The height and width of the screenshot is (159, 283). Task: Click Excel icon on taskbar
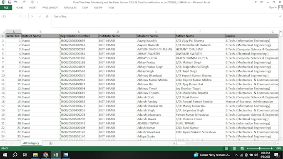tap(56, 155)
